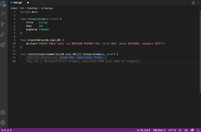Viewport: 201px width, 132px height.
Task: Click Accept (Tab) in suggestion toolbar
Action: click(x=67, y=57)
